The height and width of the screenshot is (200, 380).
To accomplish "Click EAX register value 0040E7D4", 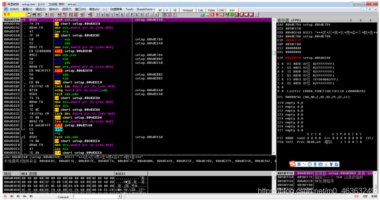I will coord(293,25).
